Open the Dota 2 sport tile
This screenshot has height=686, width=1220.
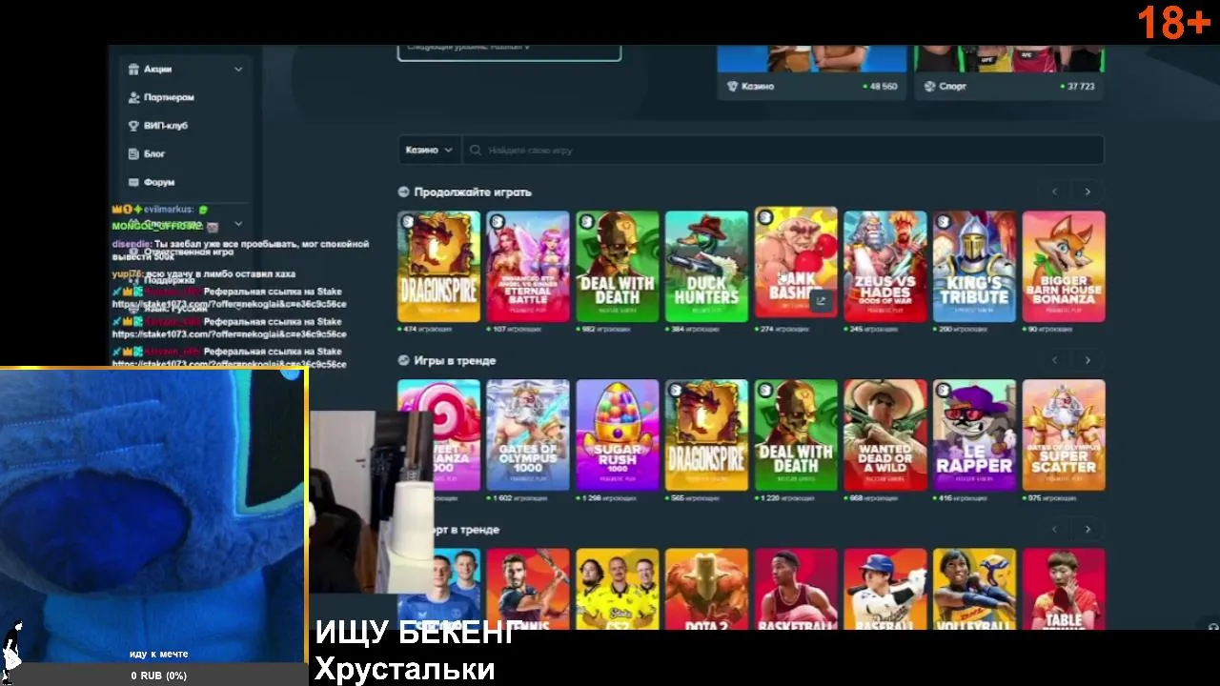pos(706,589)
